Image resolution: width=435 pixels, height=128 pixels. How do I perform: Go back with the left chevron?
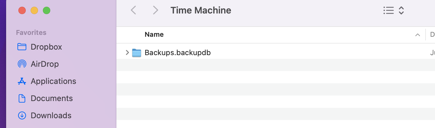click(x=133, y=10)
